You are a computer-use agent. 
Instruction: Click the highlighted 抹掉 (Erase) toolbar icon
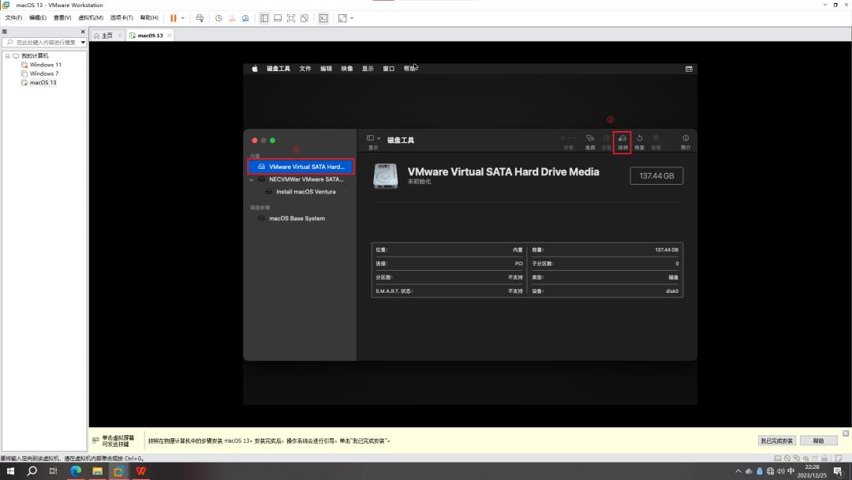[x=622, y=137]
